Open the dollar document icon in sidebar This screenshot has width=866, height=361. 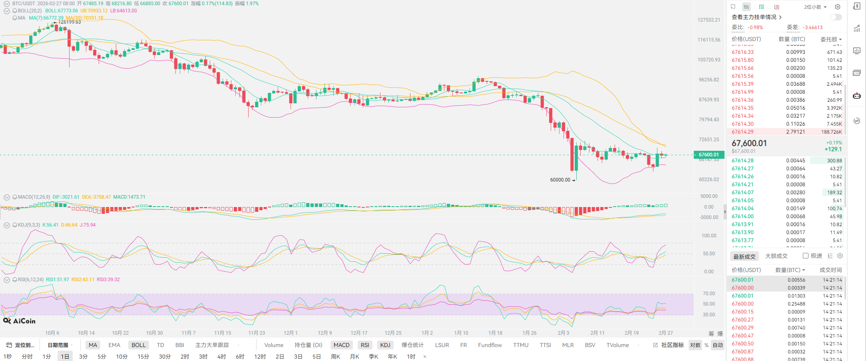[x=856, y=6]
